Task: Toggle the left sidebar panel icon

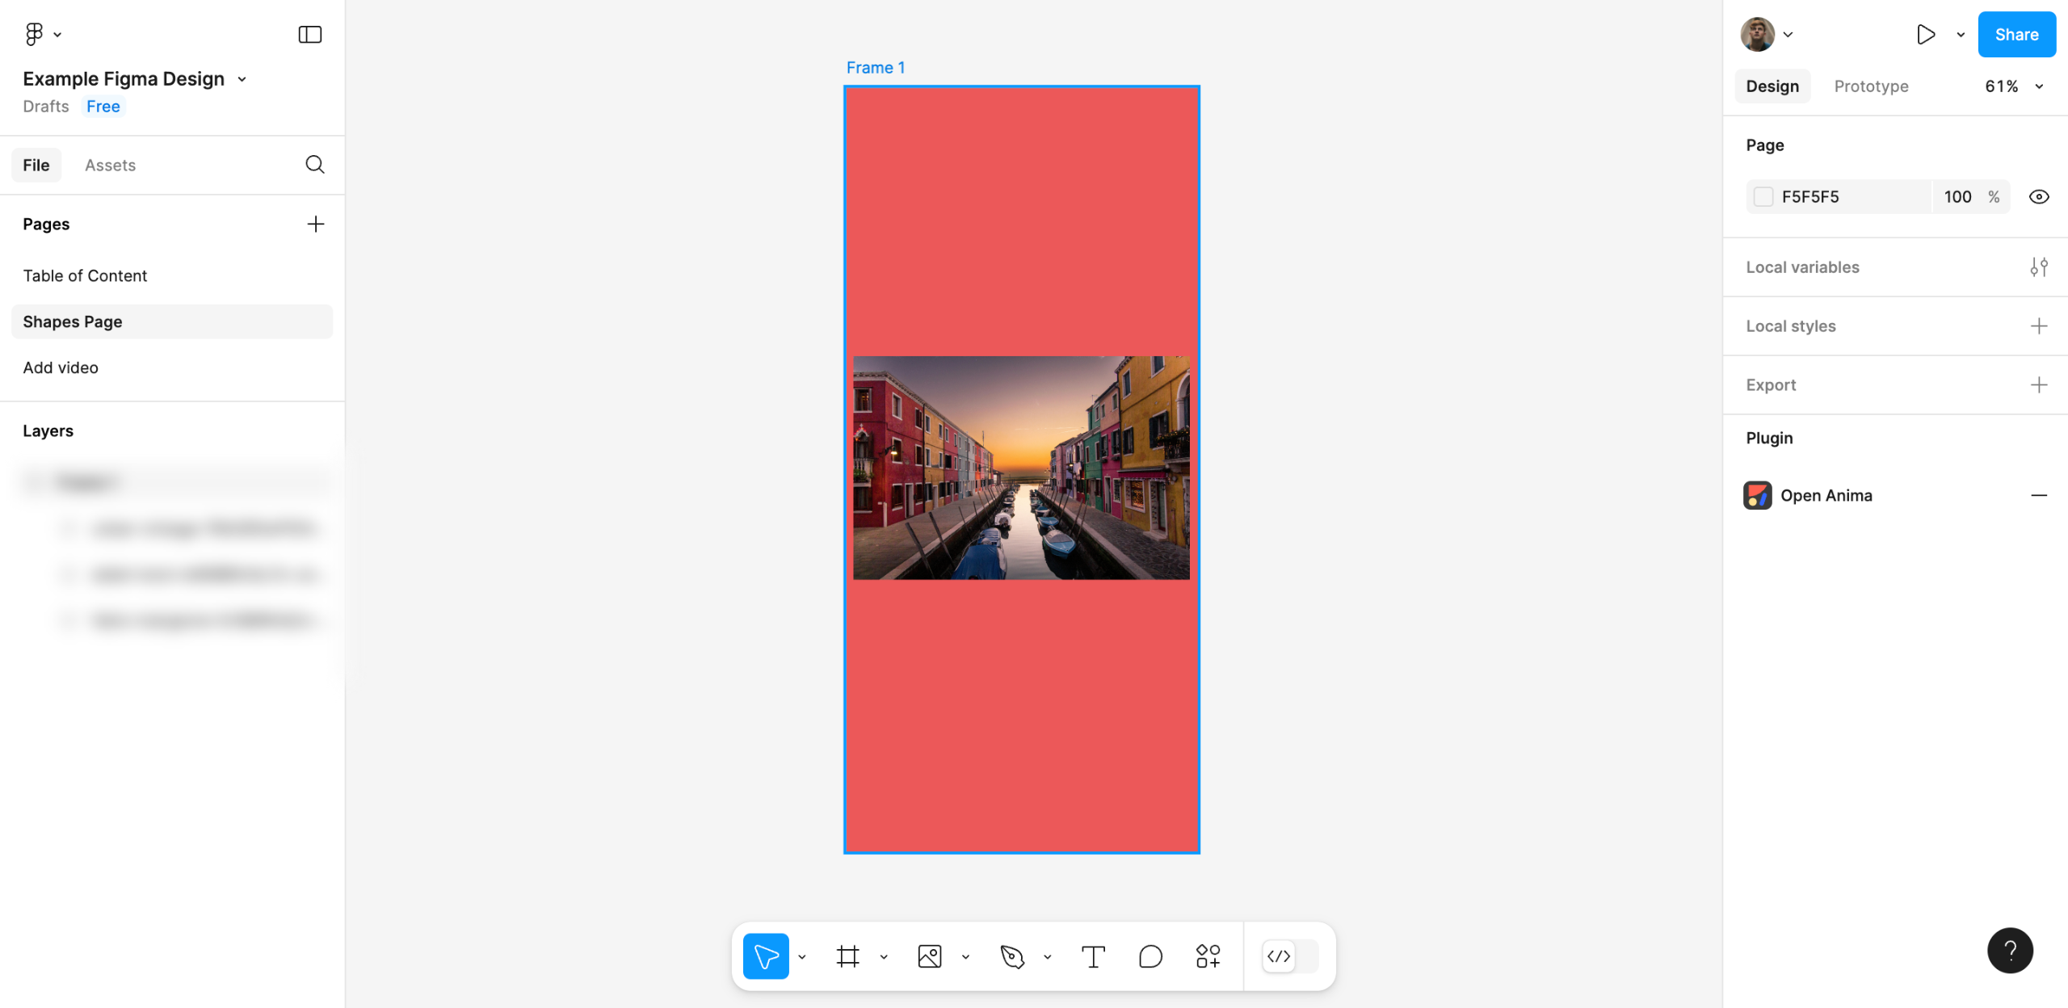Action: point(310,34)
